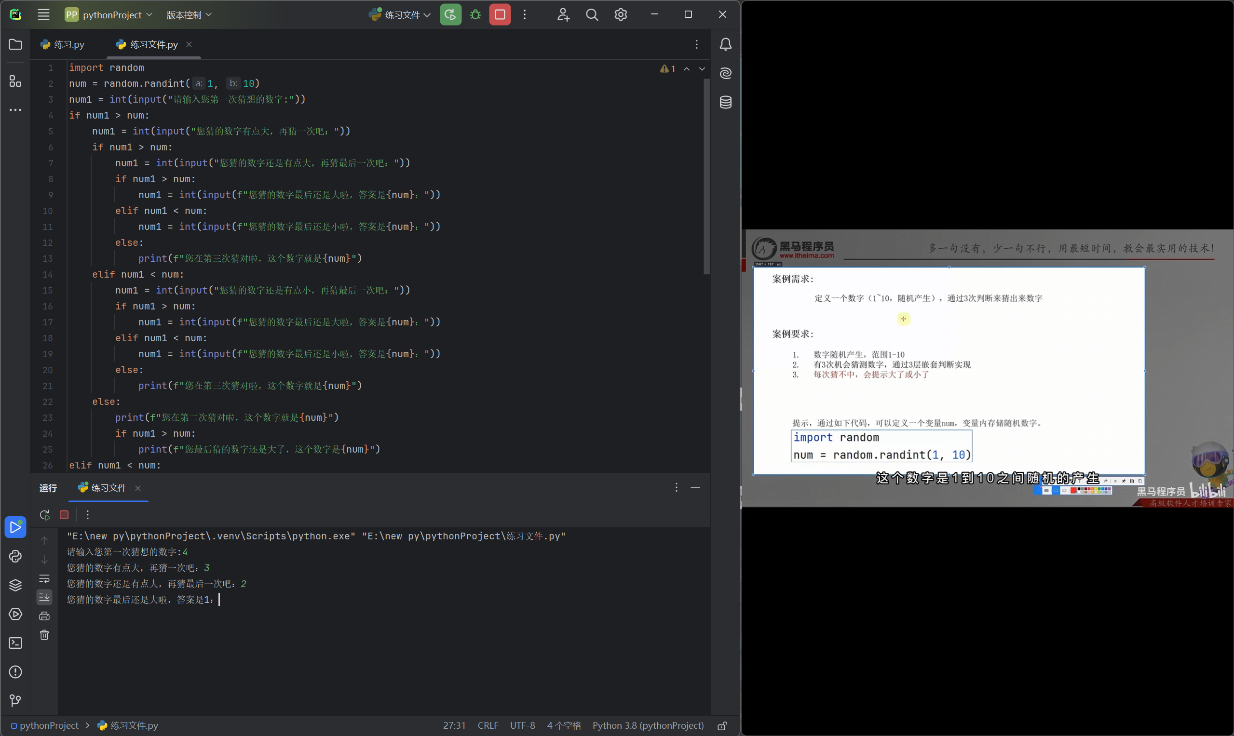Open the Terminal tool window
Viewport: 1234px width, 736px height.
(15, 643)
